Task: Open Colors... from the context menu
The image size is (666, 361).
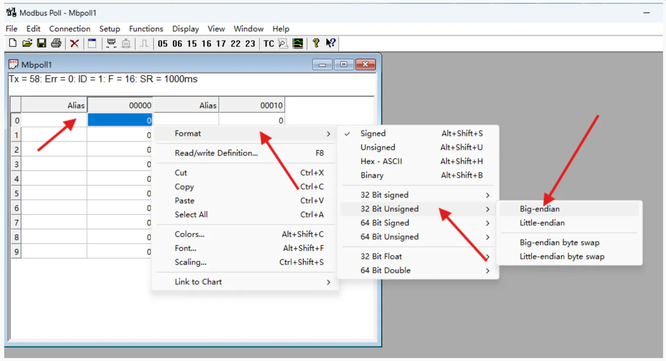Action: tap(246, 234)
